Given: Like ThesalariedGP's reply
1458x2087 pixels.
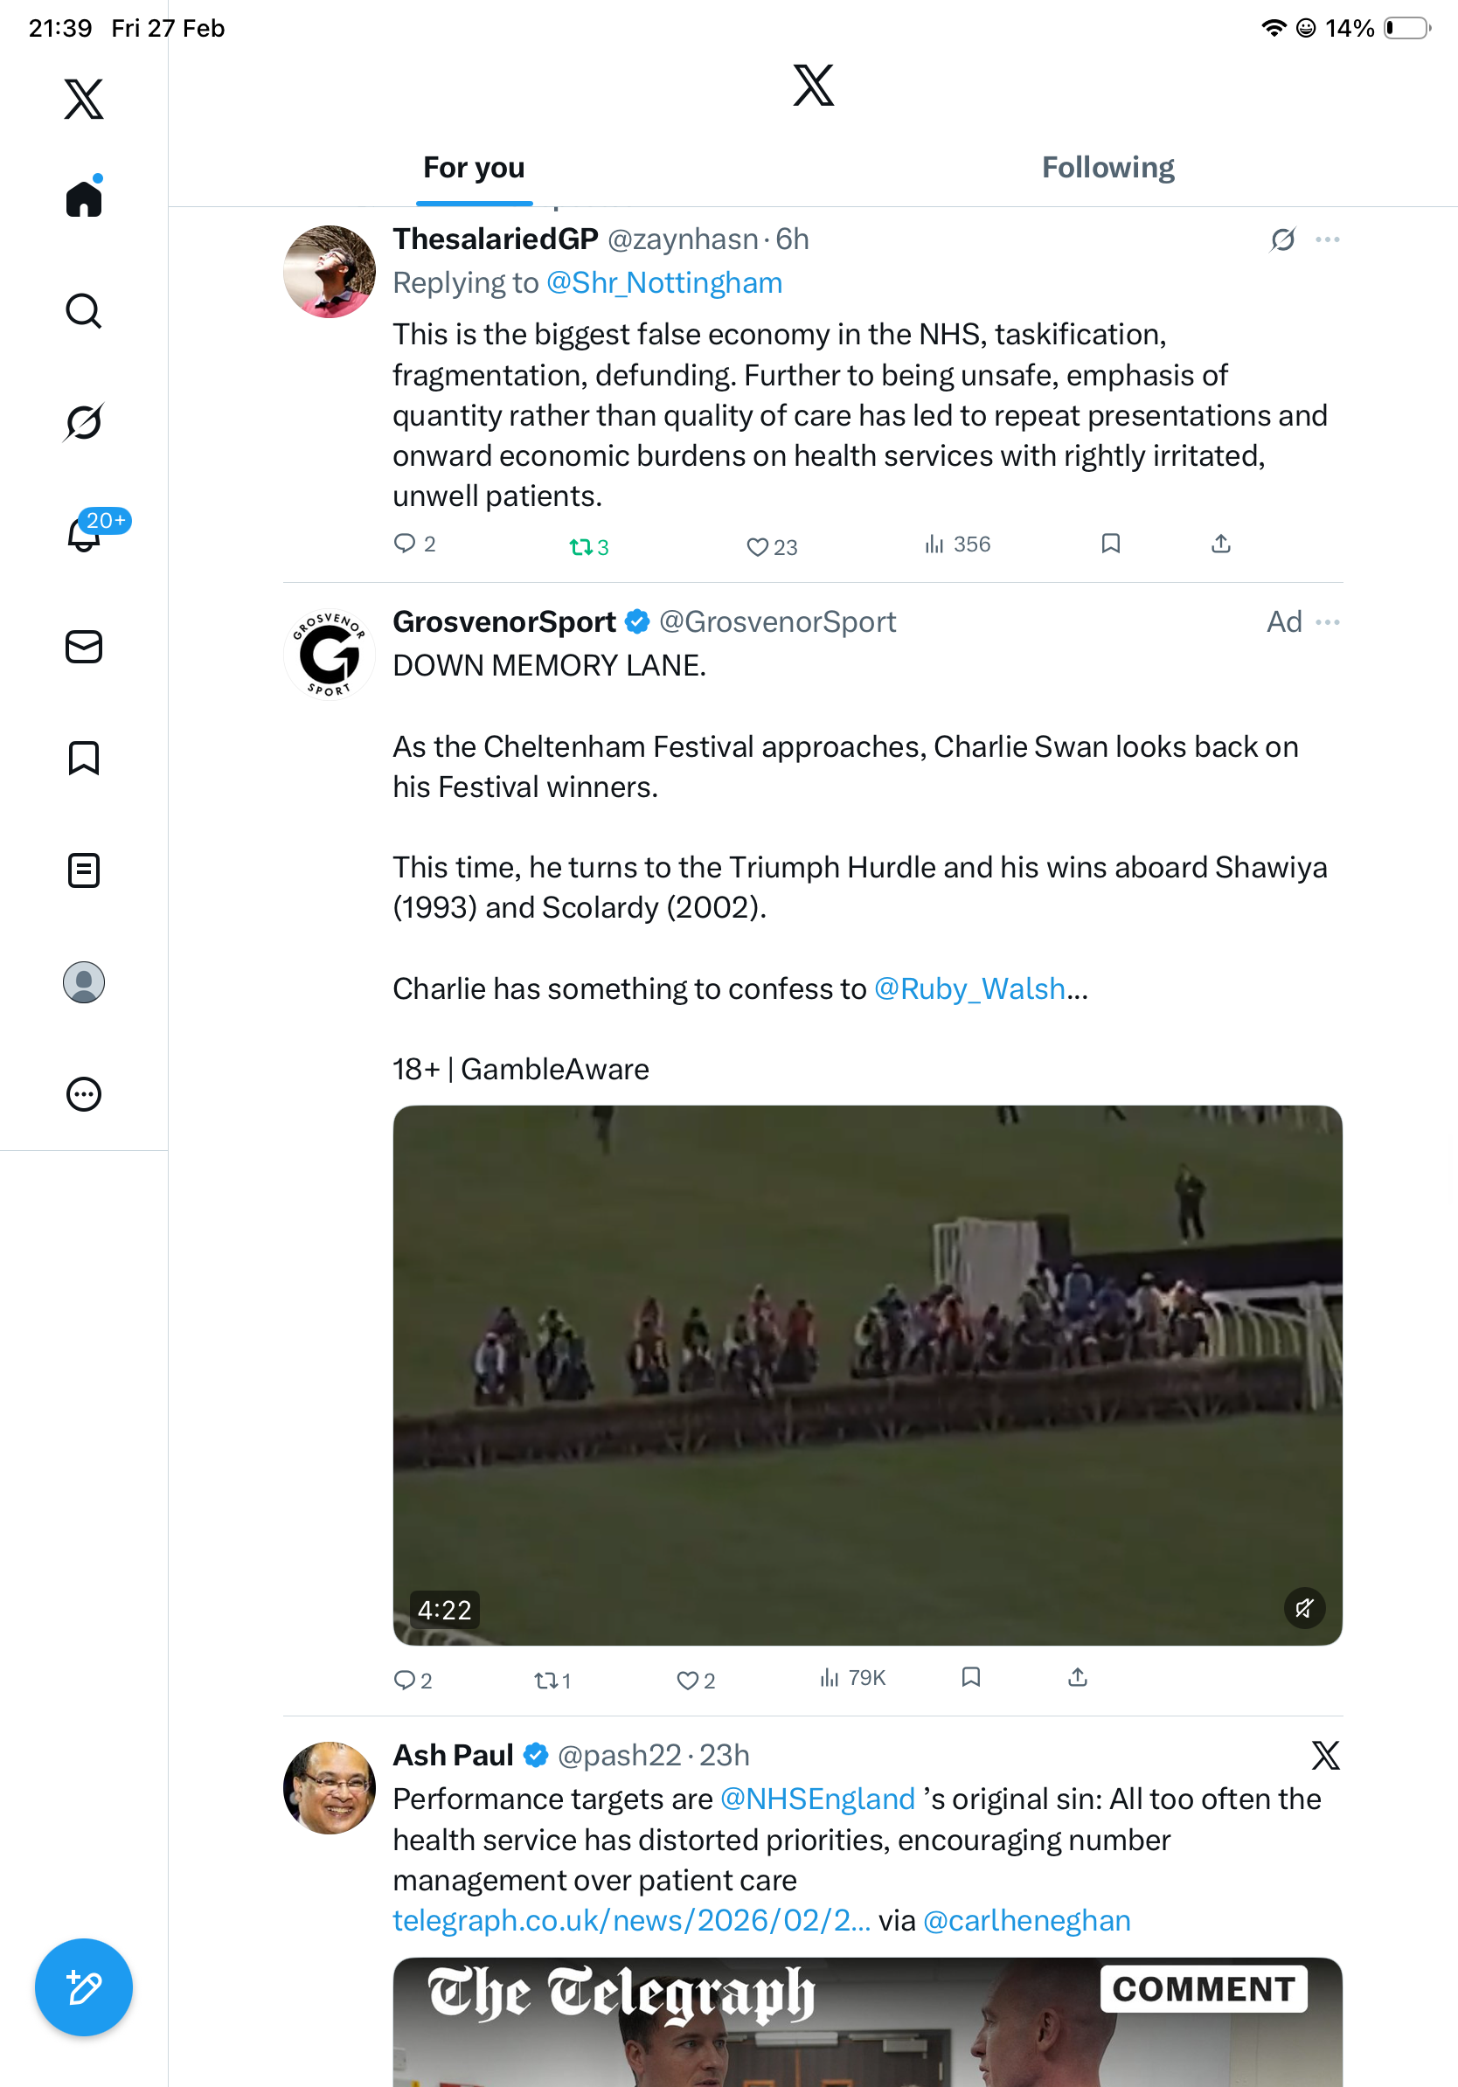Looking at the screenshot, I should click(757, 546).
